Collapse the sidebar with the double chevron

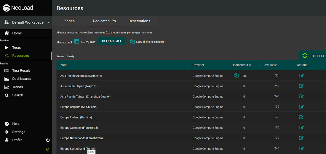(x=47, y=149)
